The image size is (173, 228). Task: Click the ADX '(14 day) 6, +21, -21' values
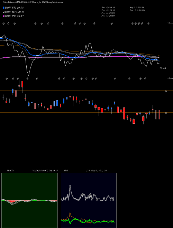click(97, 171)
